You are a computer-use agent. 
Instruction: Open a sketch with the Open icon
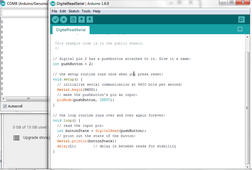coord(81,20)
